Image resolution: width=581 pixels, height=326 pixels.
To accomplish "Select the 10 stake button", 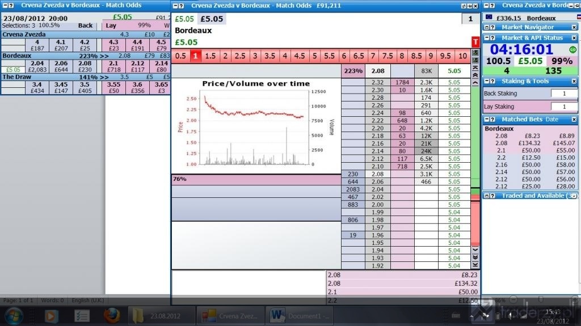I will (462, 56).
